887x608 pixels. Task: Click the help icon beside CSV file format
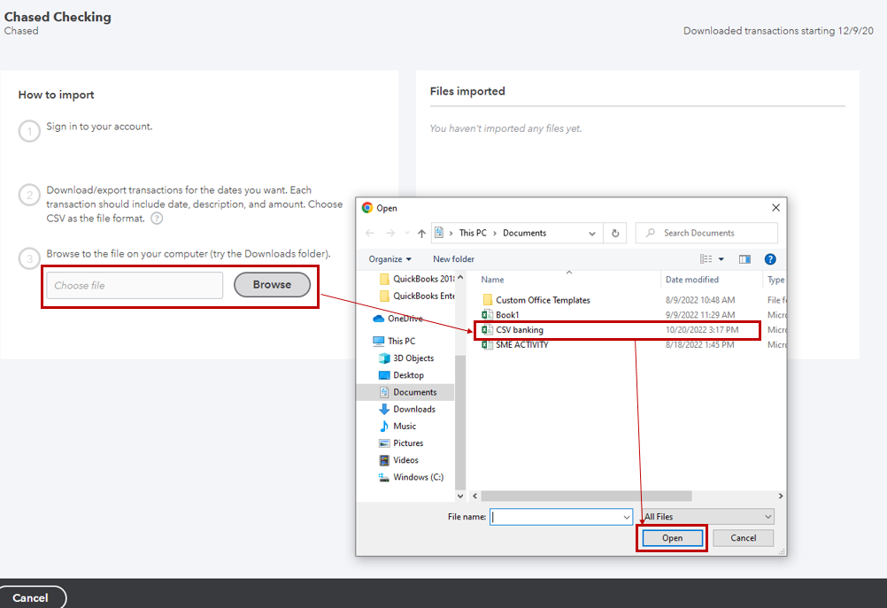pos(157,219)
